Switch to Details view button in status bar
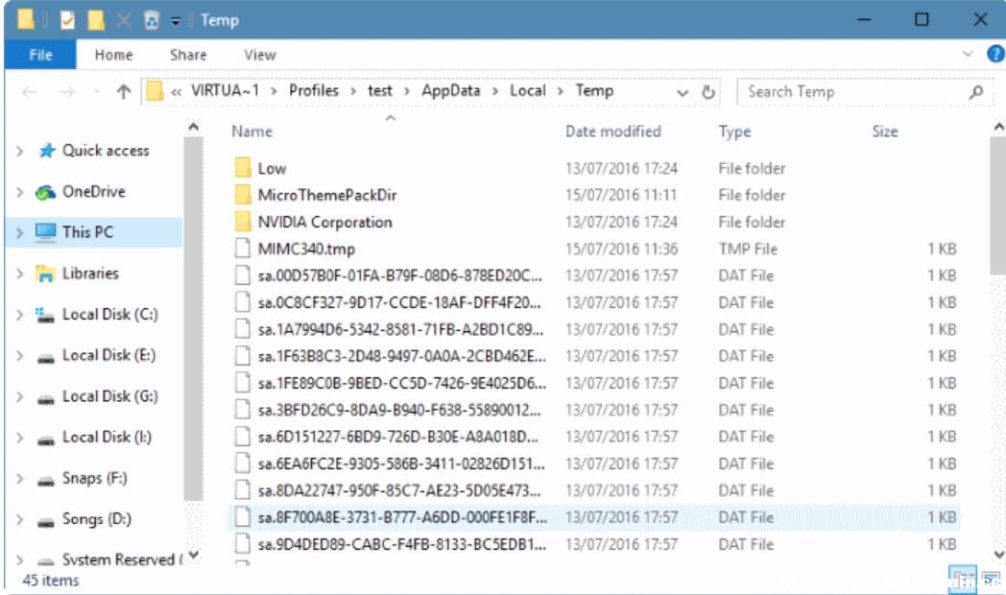The width and height of the screenshot is (1006, 595). pos(962,579)
